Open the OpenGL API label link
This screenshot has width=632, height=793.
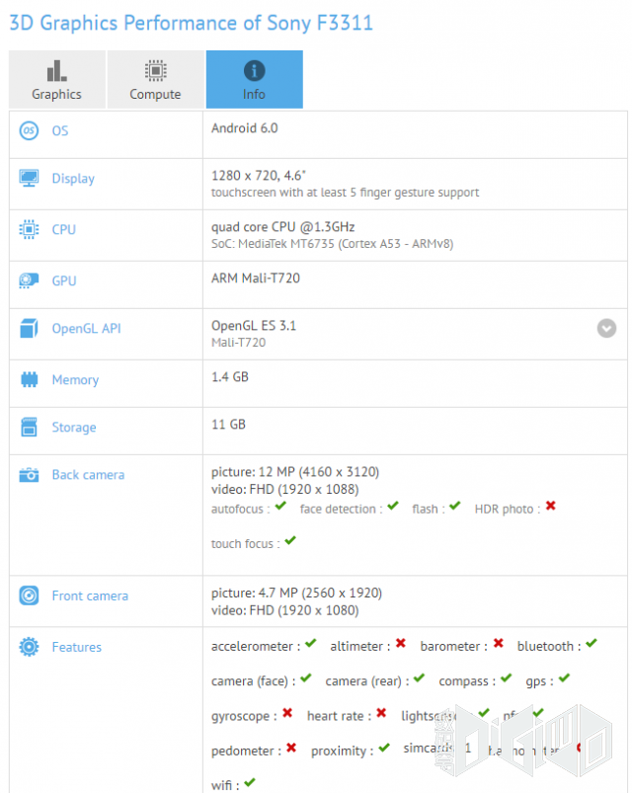pos(87,329)
